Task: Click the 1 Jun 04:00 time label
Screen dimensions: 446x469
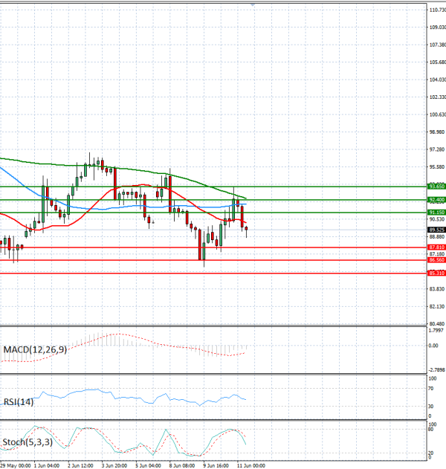Action: (47, 466)
